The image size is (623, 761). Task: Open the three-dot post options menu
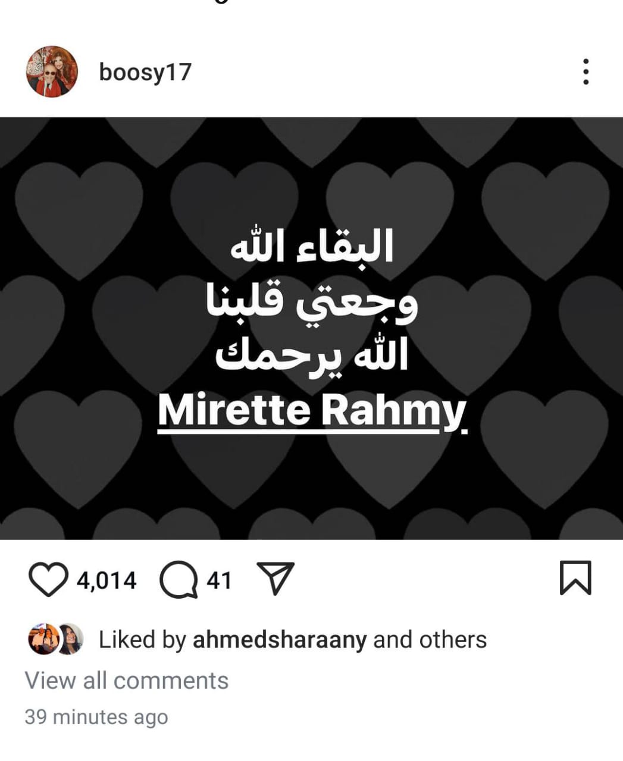[x=586, y=71]
